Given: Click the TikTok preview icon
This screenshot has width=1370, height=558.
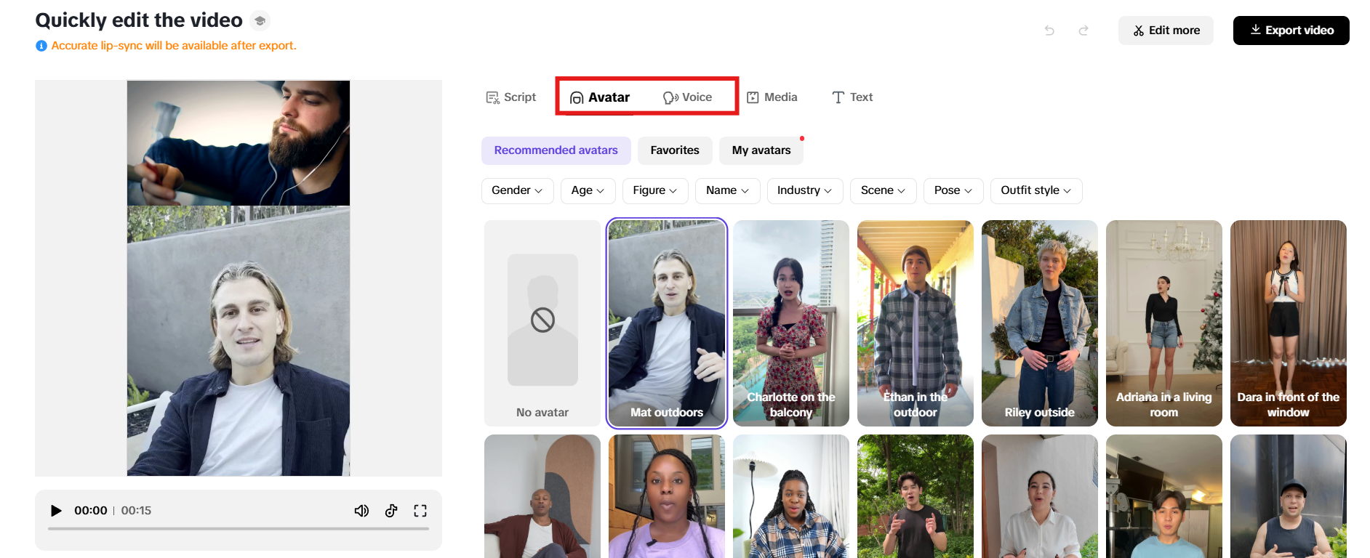Looking at the screenshot, I should coord(391,511).
